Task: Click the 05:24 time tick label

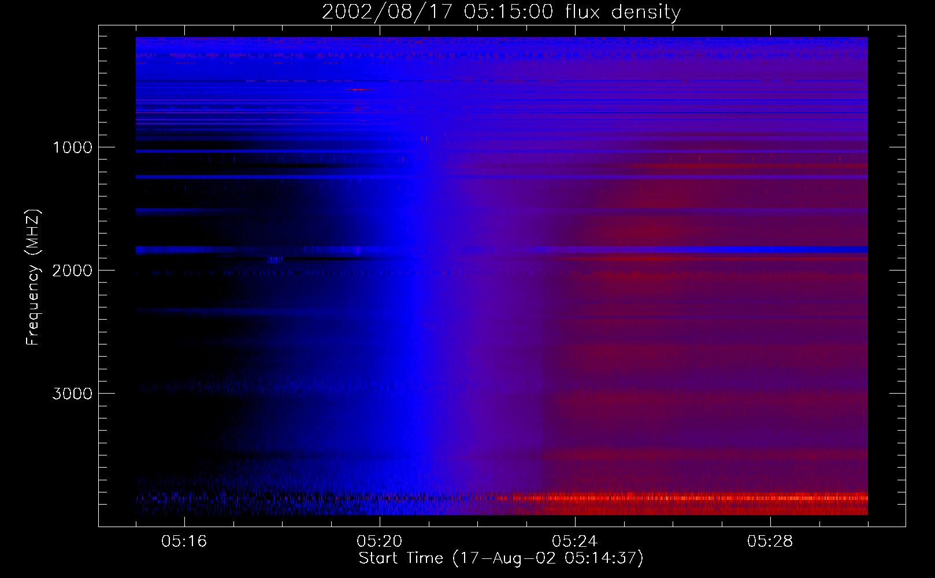Action: (x=574, y=542)
